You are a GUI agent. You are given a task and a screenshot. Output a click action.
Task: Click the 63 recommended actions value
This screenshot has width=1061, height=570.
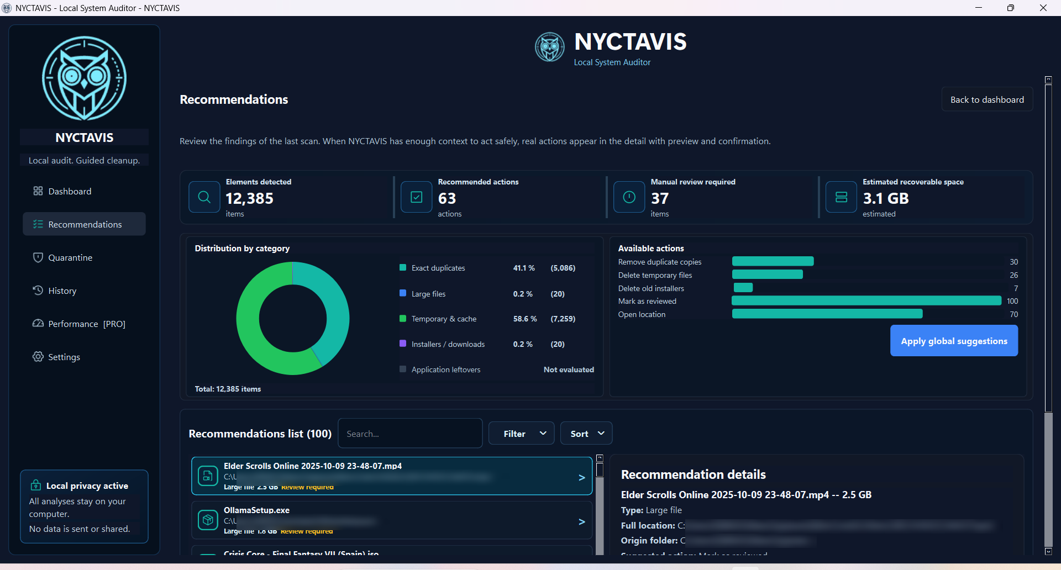pyautogui.click(x=447, y=198)
